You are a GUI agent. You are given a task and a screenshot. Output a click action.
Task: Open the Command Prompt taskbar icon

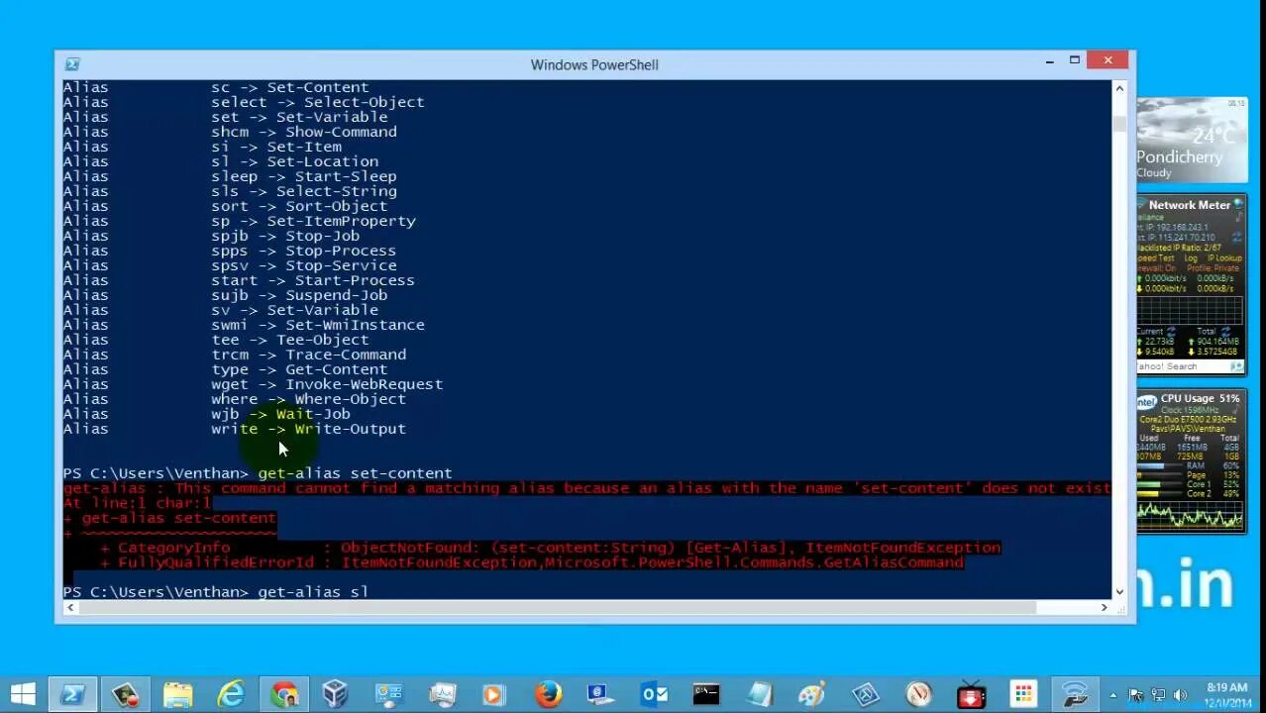pyautogui.click(x=706, y=694)
